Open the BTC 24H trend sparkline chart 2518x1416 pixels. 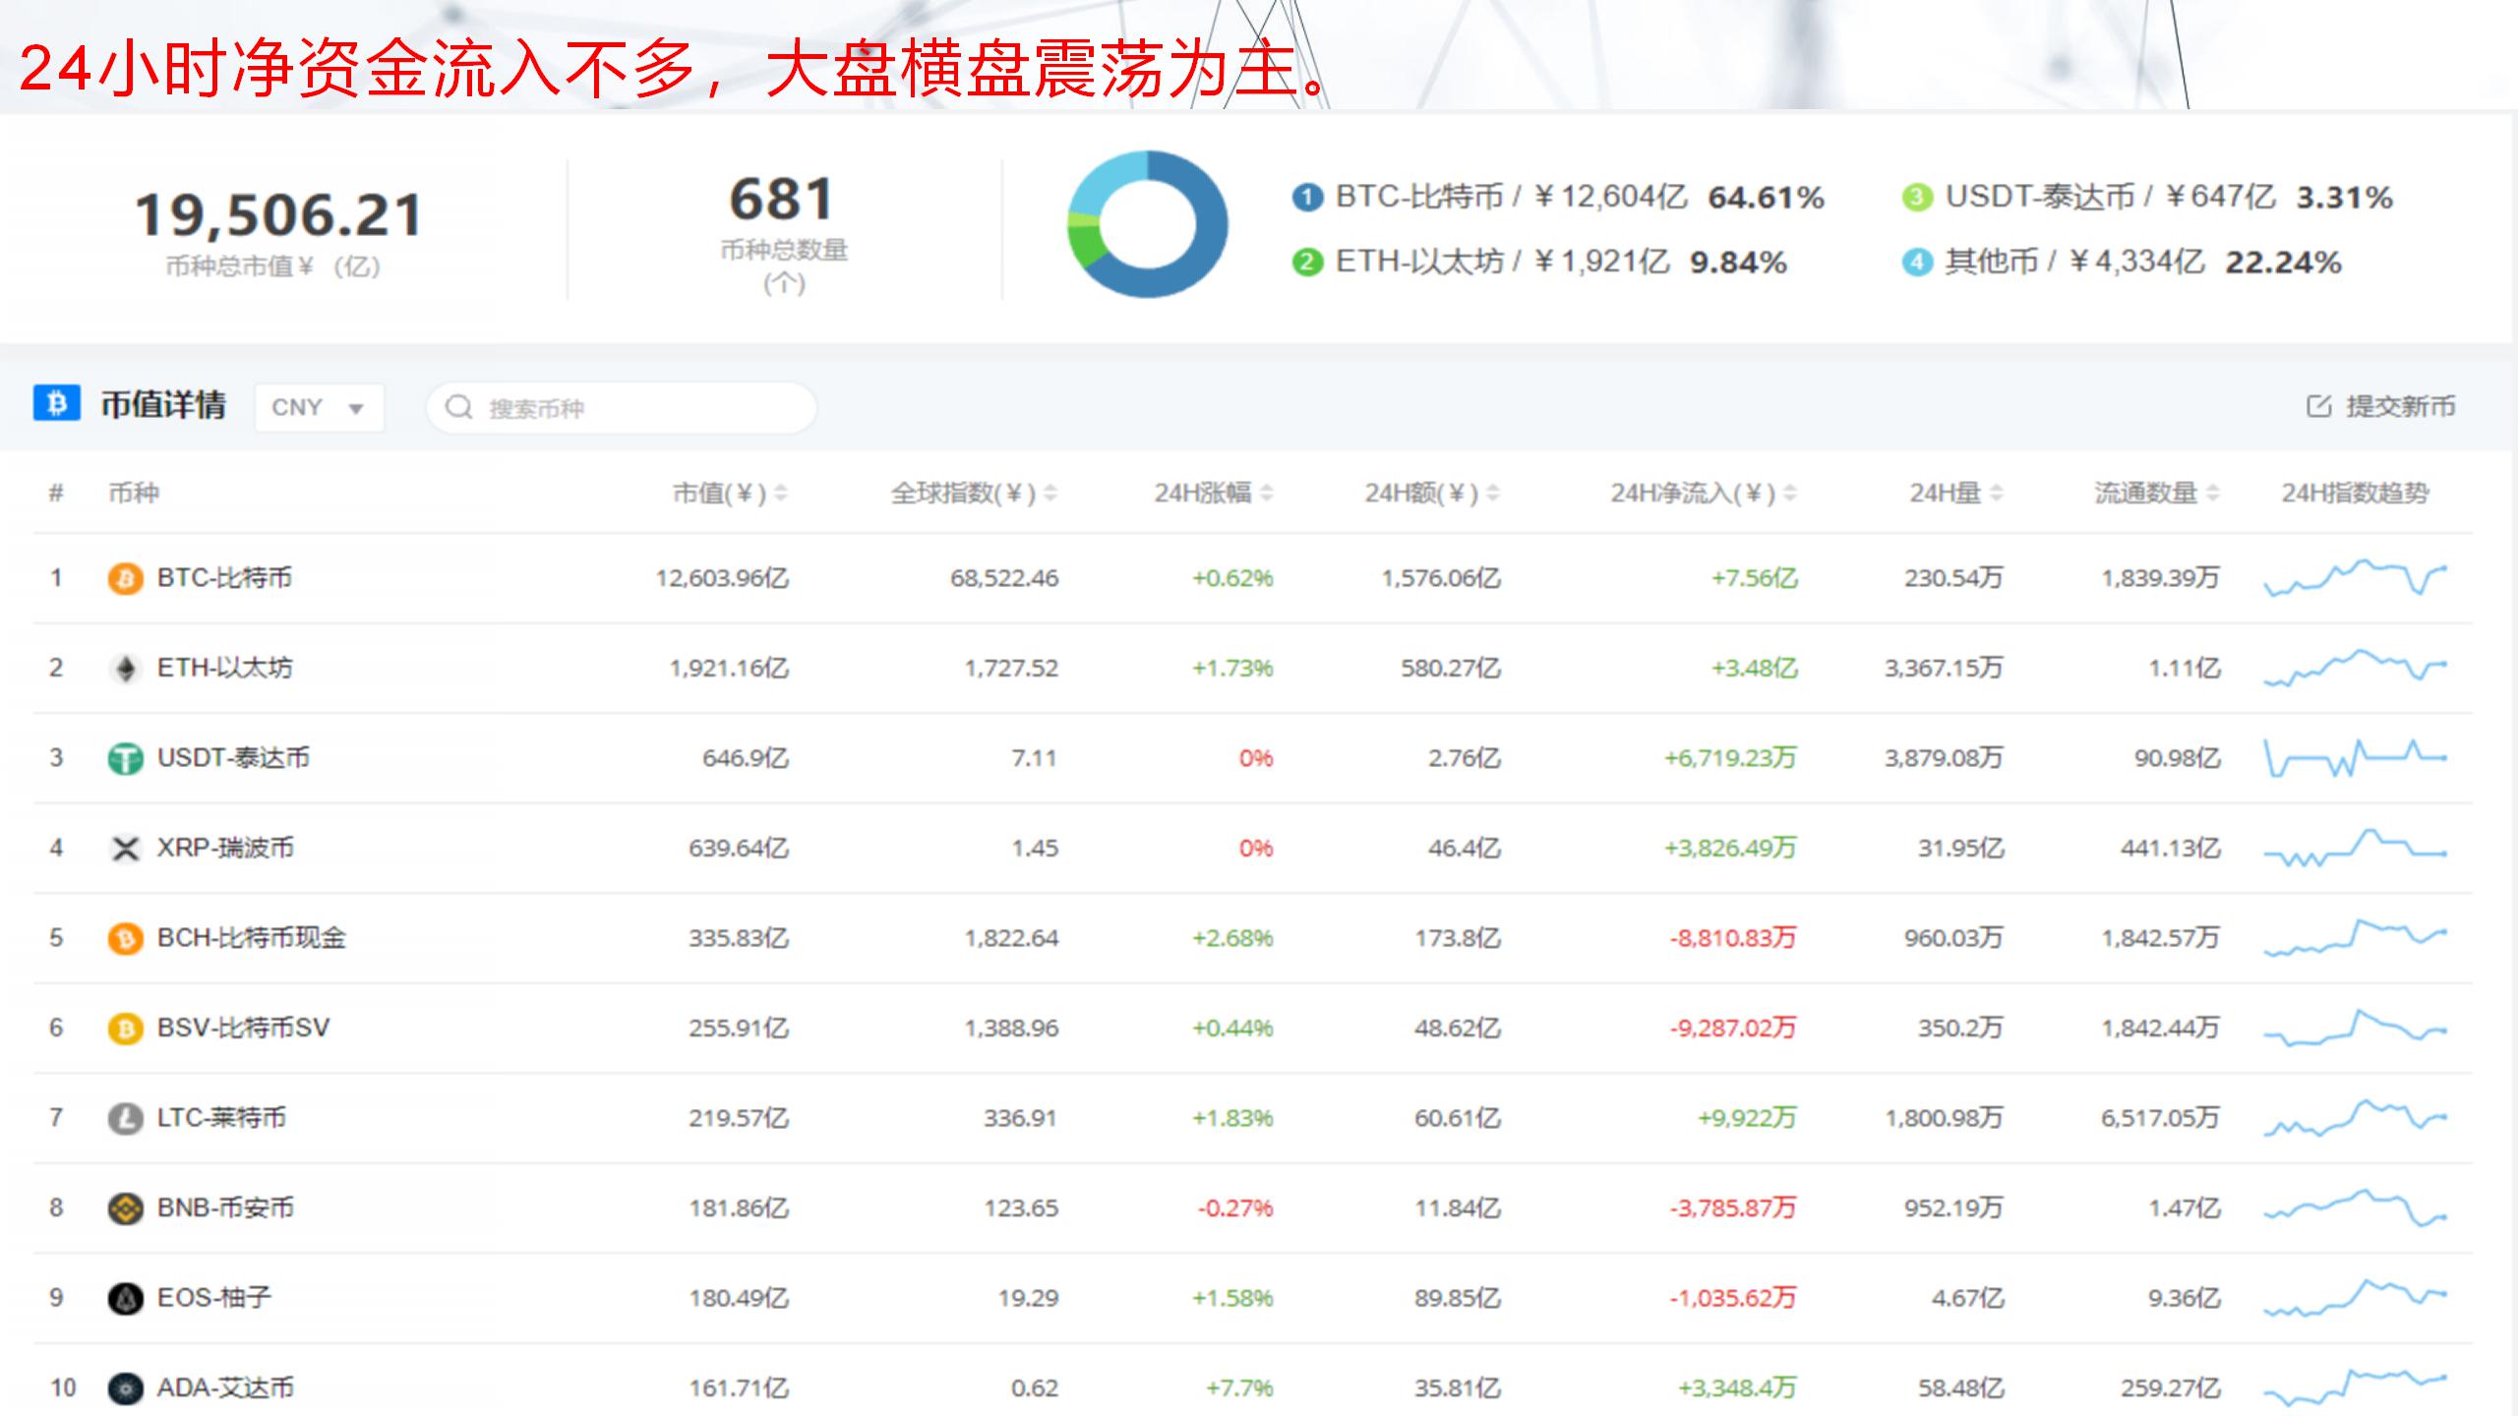coord(2355,578)
